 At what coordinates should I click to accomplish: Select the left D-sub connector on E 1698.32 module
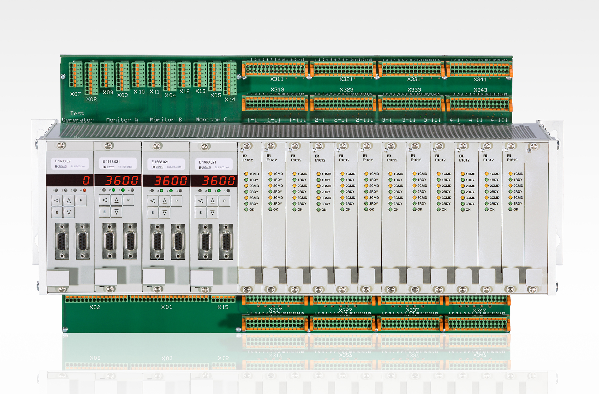point(62,241)
